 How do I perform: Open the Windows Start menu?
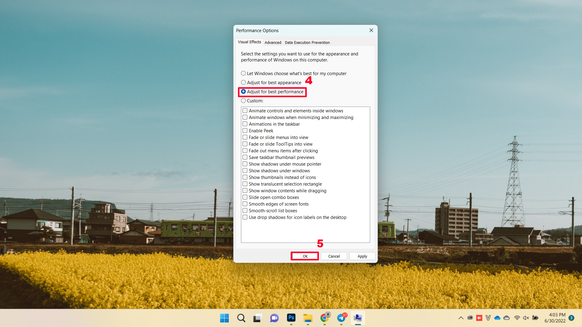pyautogui.click(x=224, y=318)
